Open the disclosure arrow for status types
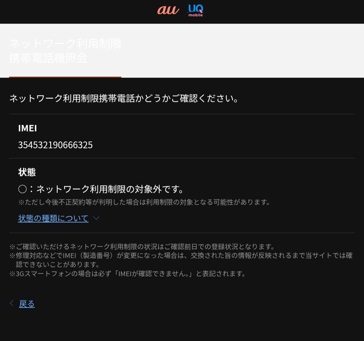The height and width of the screenshot is (341, 364). pyautogui.click(x=96, y=218)
